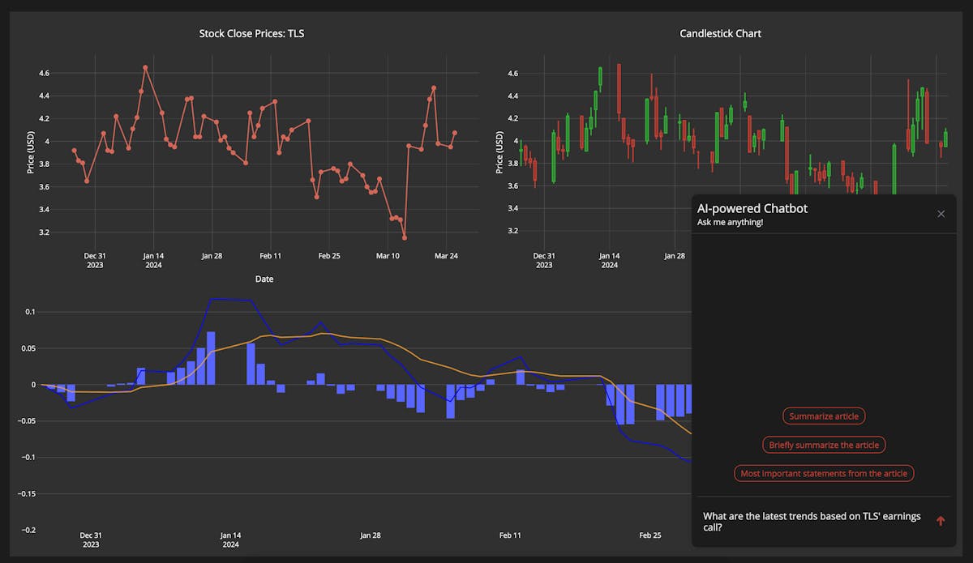
Task: Click 'Dec 31 2023' tick on the line chart
Action: [95, 260]
